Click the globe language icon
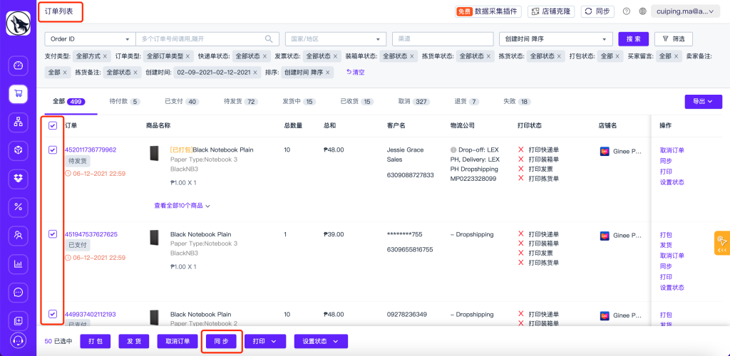 [x=642, y=11]
